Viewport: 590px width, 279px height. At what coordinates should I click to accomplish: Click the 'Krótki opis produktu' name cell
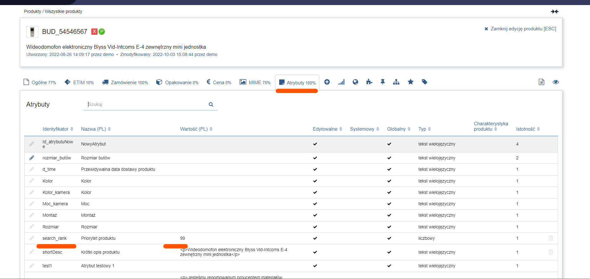click(x=100, y=252)
